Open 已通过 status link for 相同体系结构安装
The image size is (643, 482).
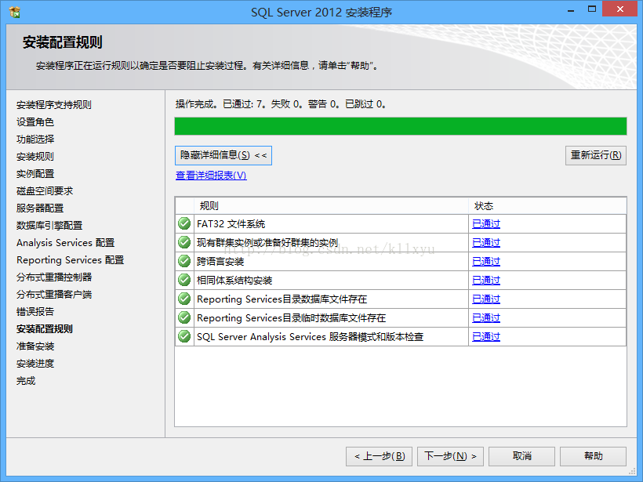486,280
